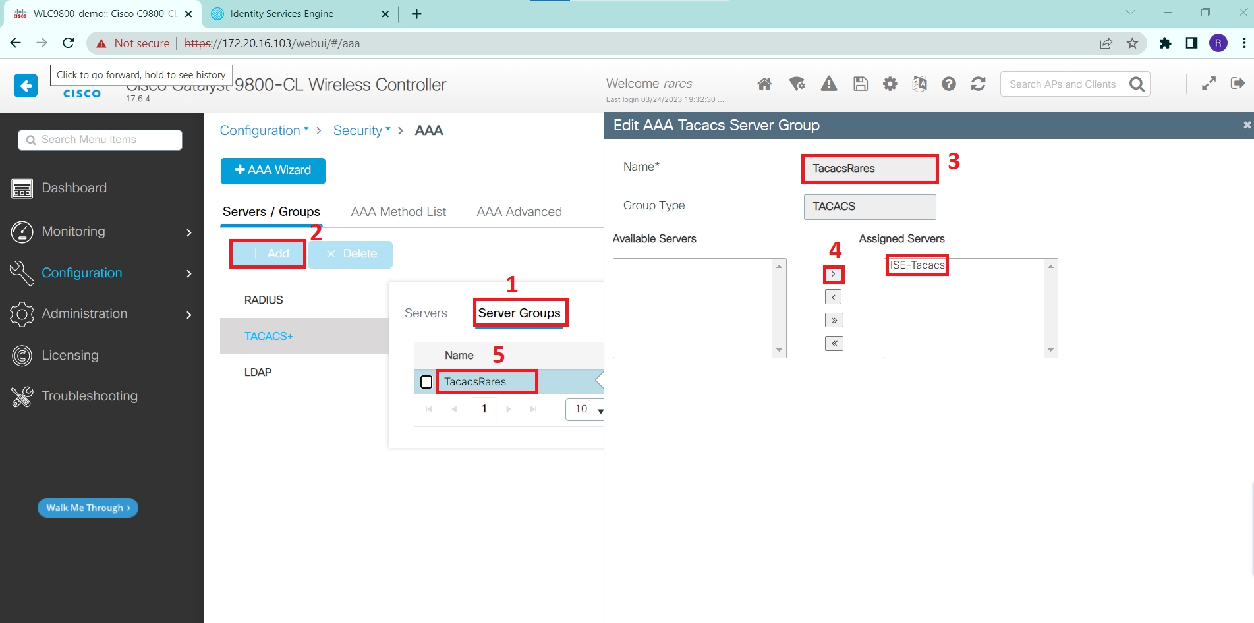
Task: Switch to the AAA Advanced tab
Action: click(519, 212)
